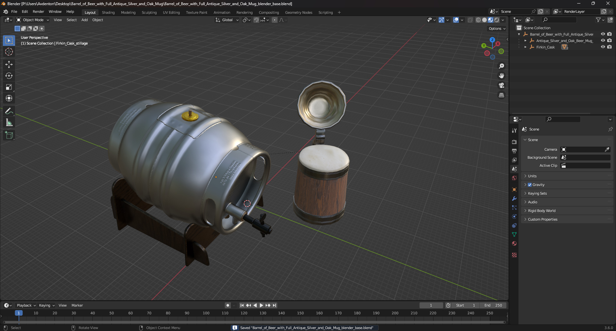Click the End frame field

pos(493,305)
